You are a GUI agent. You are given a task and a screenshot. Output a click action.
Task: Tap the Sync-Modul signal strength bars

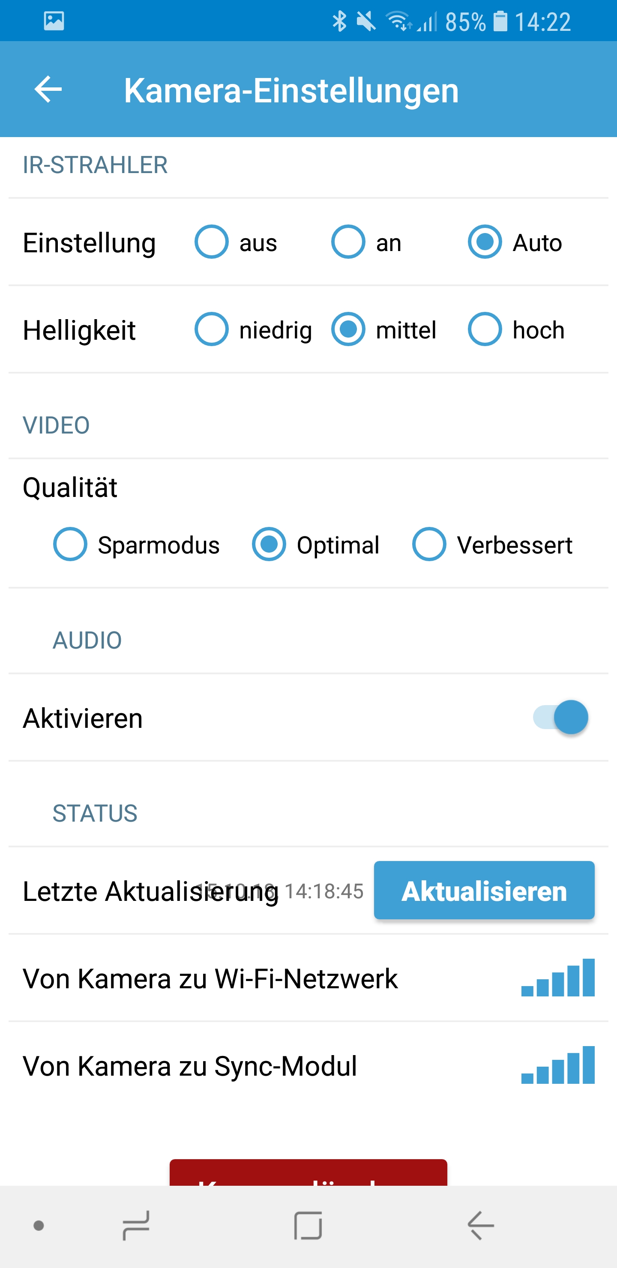[557, 1065]
